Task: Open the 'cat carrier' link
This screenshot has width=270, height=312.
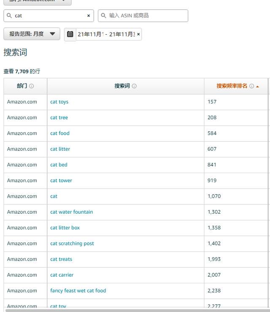Action: [x=62, y=275]
